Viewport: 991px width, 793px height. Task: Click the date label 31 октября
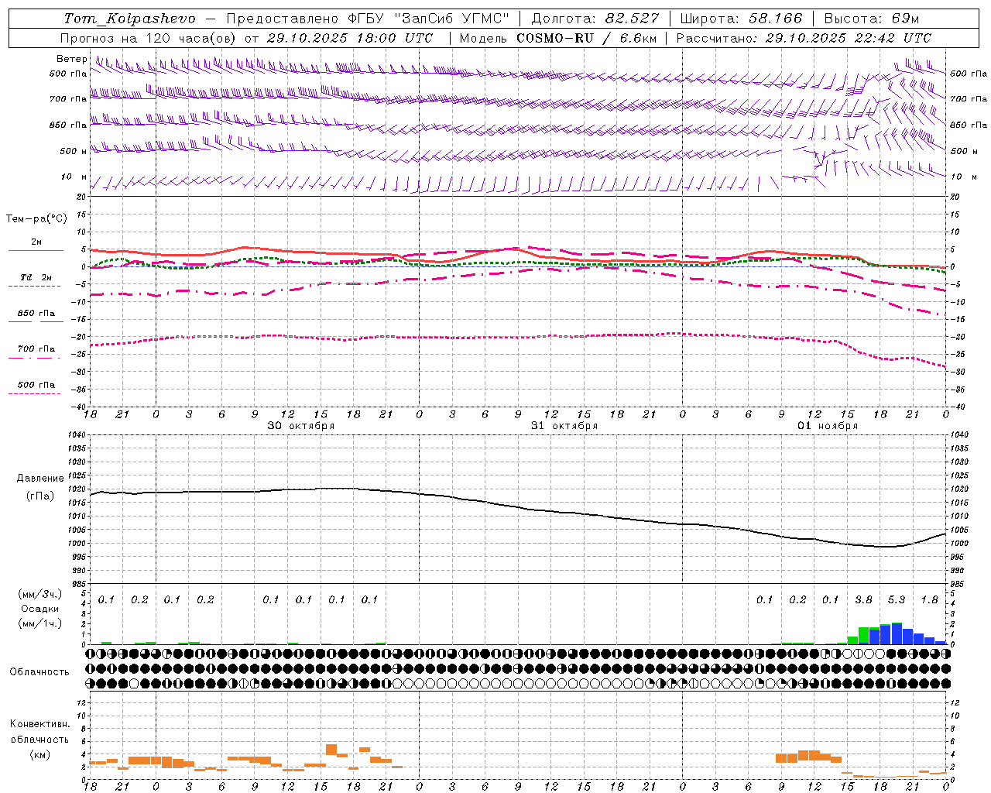click(x=564, y=426)
